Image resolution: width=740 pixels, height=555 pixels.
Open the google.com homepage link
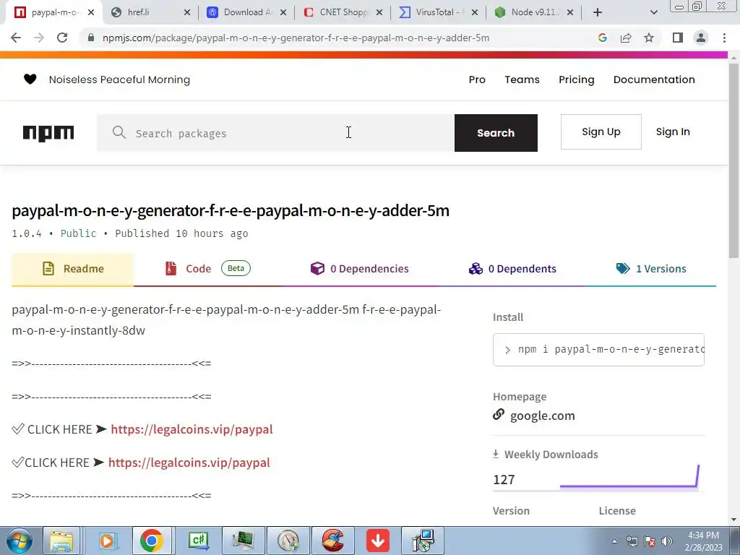pyautogui.click(x=542, y=416)
